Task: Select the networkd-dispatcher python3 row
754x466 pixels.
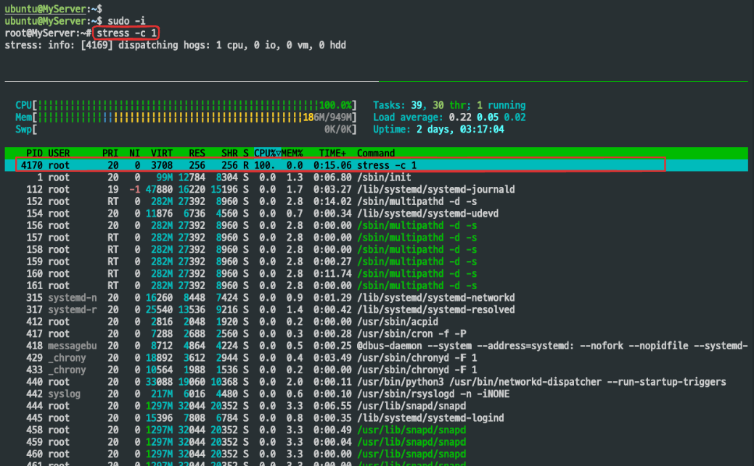Action: tap(377, 382)
